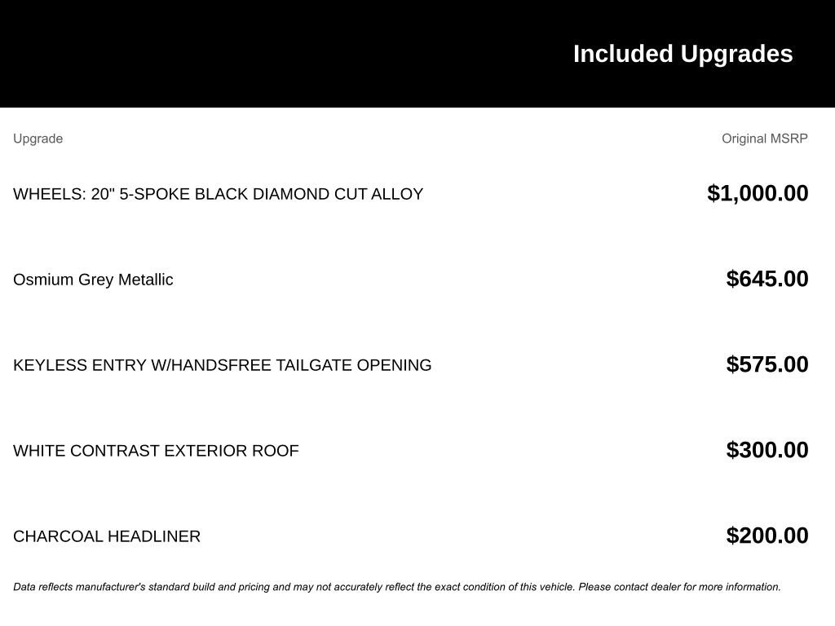
Task: Click the word "WHEELS:" in the first row
Action: [50, 194]
